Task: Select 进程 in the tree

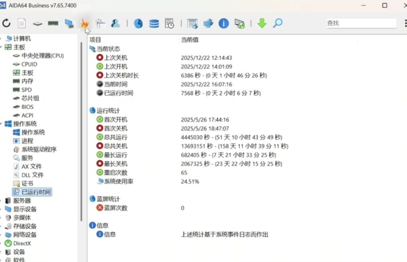Action: (27, 141)
